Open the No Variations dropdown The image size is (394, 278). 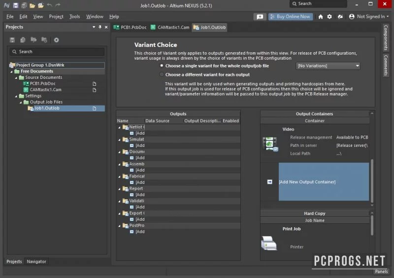coord(328,66)
